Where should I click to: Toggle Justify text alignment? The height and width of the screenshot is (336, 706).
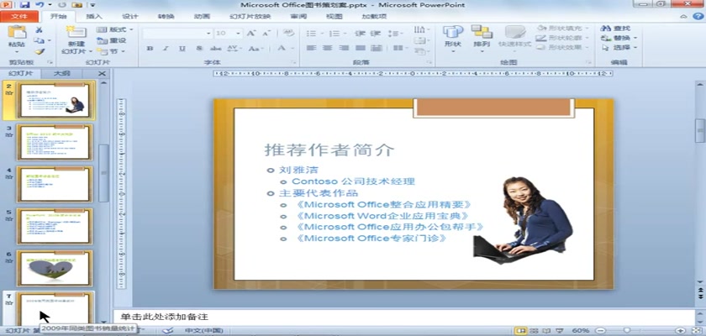[361, 48]
